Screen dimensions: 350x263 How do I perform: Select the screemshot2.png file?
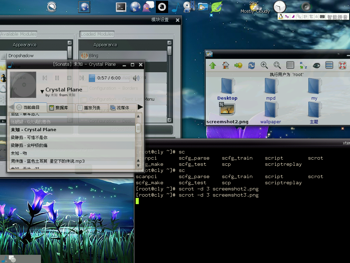click(227, 113)
